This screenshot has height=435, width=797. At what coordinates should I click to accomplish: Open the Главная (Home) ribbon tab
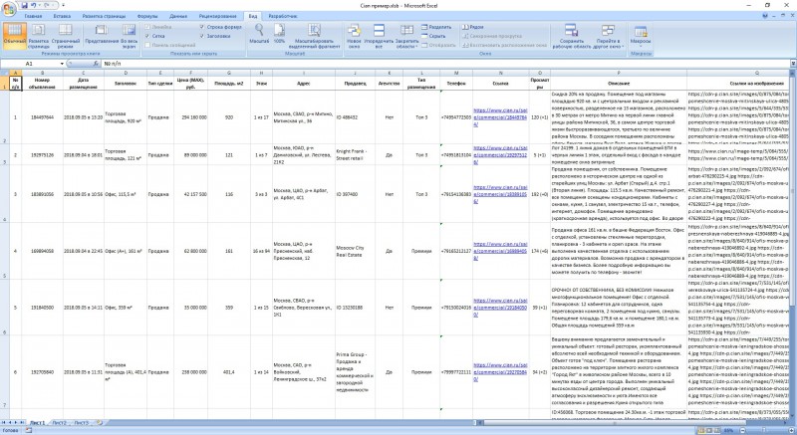(x=33, y=16)
